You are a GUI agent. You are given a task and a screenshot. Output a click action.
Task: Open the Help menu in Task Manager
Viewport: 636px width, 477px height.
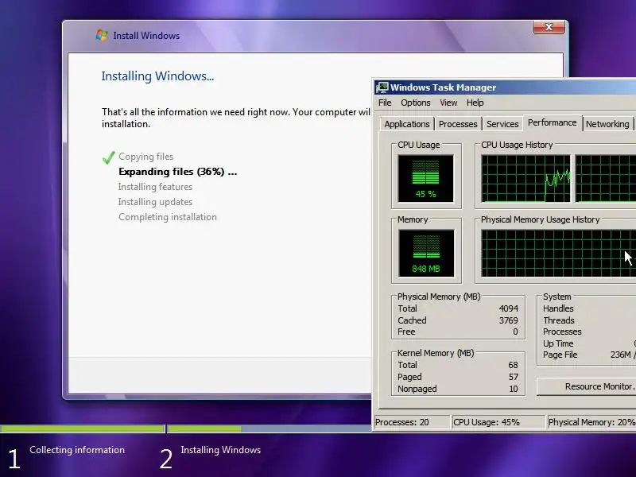[x=475, y=103]
